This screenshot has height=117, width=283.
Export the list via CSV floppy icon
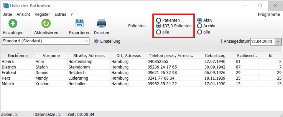[x=79, y=24]
